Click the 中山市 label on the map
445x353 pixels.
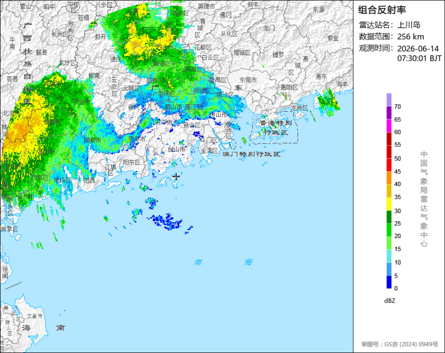point(218,115)
